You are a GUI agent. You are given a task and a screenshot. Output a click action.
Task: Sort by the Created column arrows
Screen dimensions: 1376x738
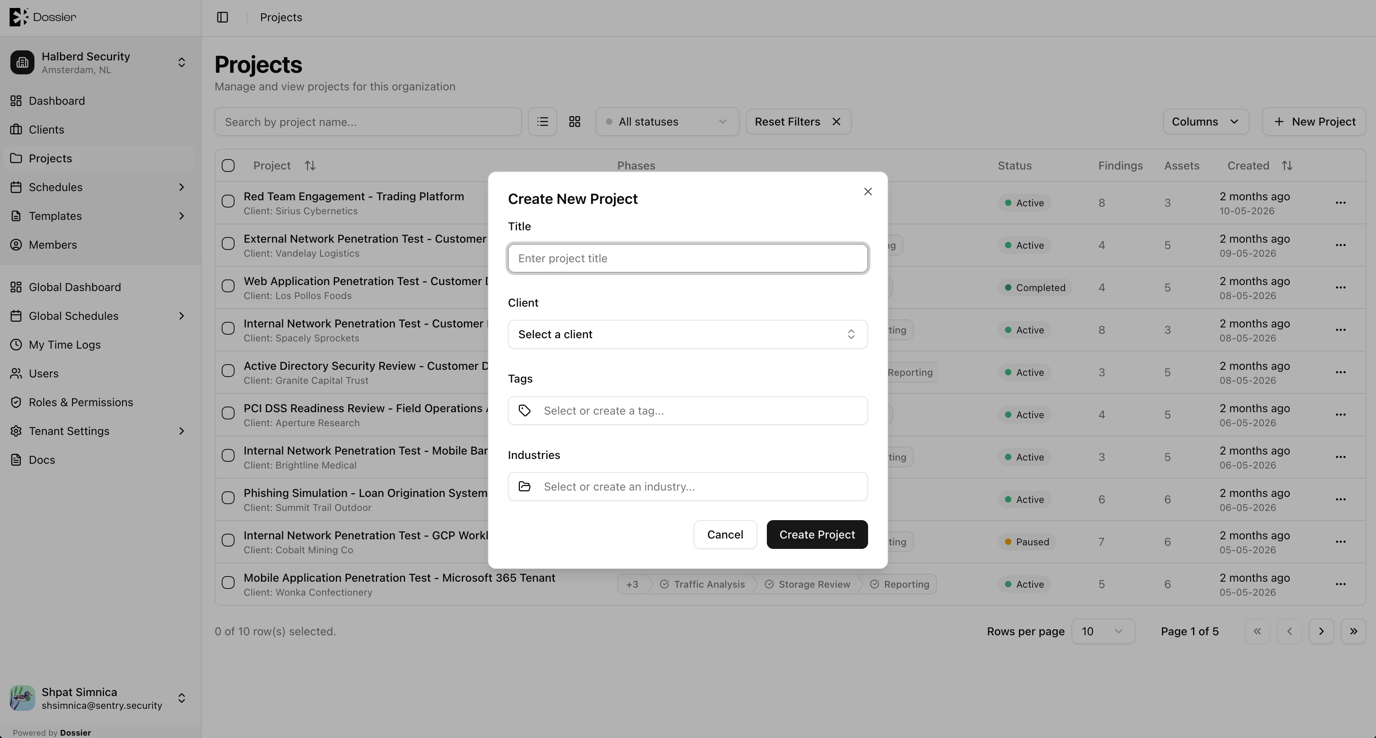coord(1287,166)
